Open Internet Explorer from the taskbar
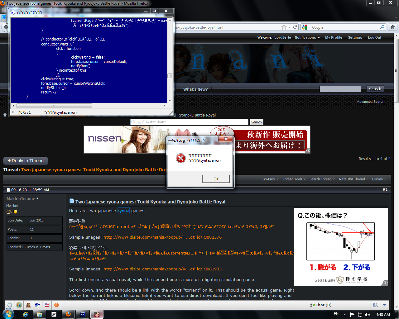This screenshot has width=399, height=319. [x=25, y=314]
